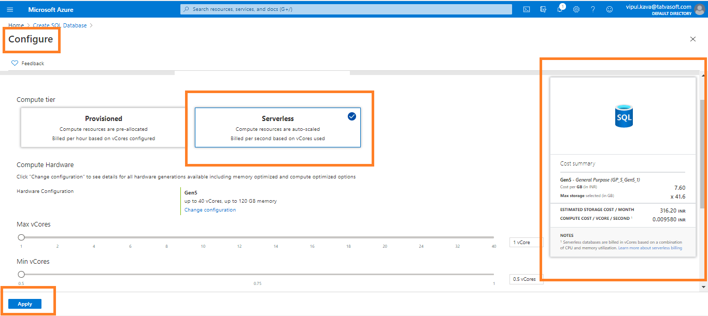Select the Serverless compute tier
708x316 pixels.
(x=277, y=128)
